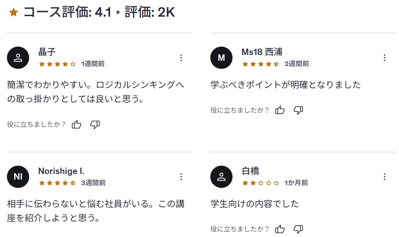Give a thumbs up to 晶子's review
This screenshot has width=399, height=237.
click(x=77, y=124)
